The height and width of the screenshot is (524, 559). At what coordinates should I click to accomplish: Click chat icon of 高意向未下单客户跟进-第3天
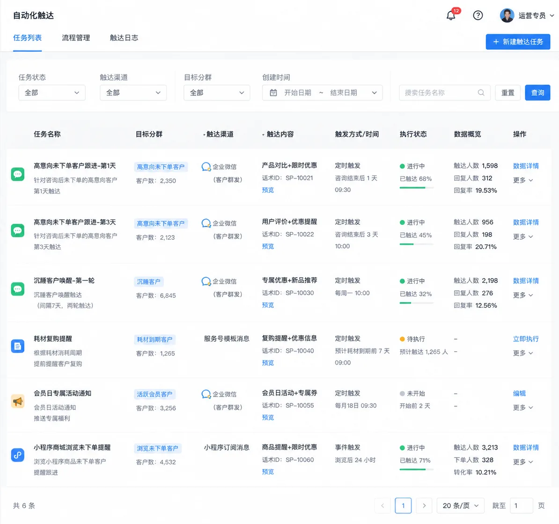[18, 231]
